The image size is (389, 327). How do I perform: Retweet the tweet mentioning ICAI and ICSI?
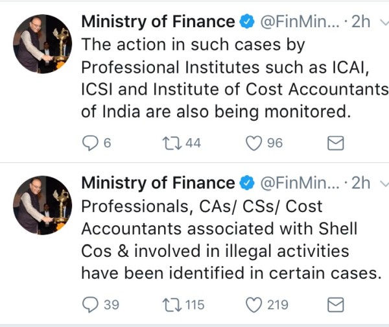(171, 143)
